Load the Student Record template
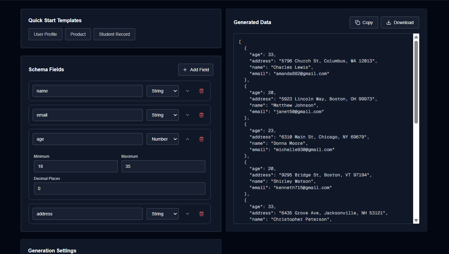The height and width of the screenshot is (254, 449). pyautogui.click(x=114, y=34)
